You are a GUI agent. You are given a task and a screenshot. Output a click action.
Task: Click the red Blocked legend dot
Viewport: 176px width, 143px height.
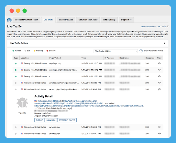tap(47, 51)
